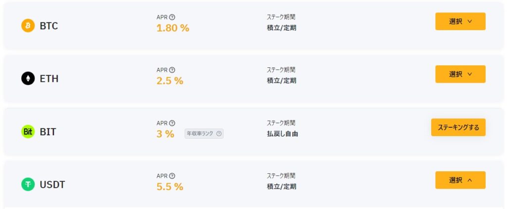Screen dimensions: 507x209
Task: Click the BIT coin name
Action: click(x=48, y=131)
